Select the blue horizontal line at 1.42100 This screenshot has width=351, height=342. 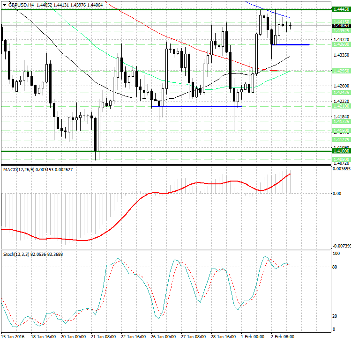point(196,106)
